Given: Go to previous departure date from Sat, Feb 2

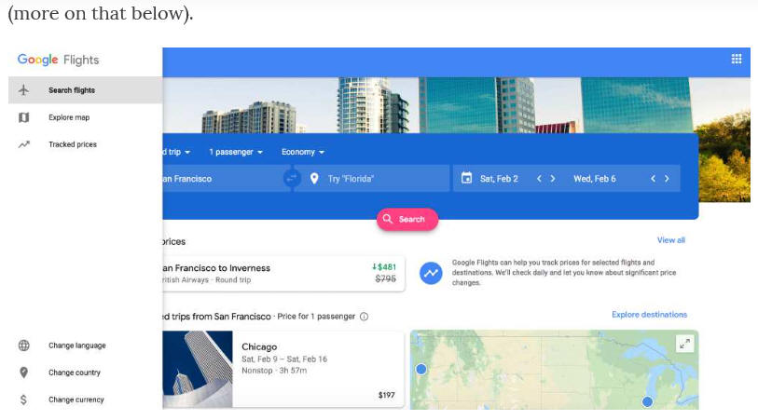Looking at the screenshot, I should pyautogui.click(x=539, y=179).
